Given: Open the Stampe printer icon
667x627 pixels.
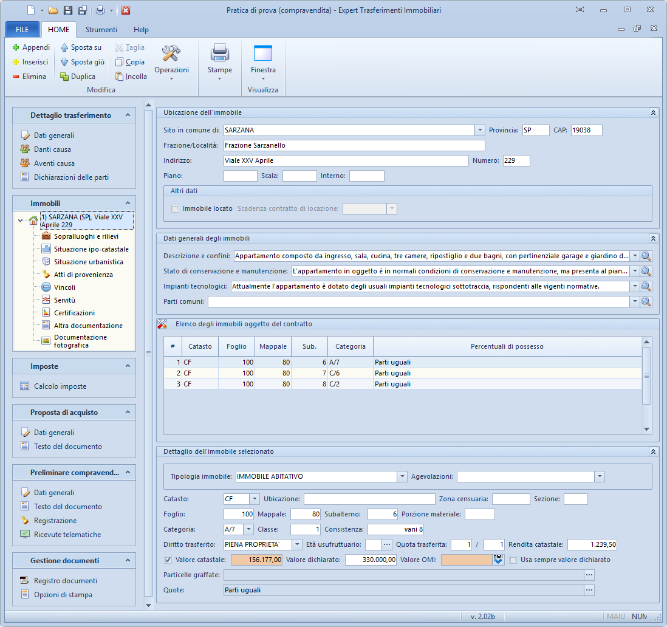Looking at the screenshot, I should (219, 54).
